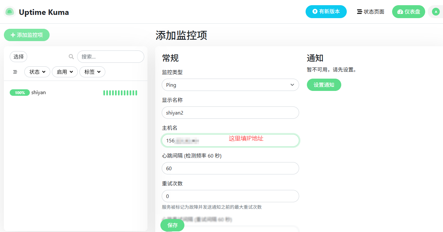Click the 显示名称 field containing shiyan2
This screenshot has height=232, width=443.
(x=230, y=113)
